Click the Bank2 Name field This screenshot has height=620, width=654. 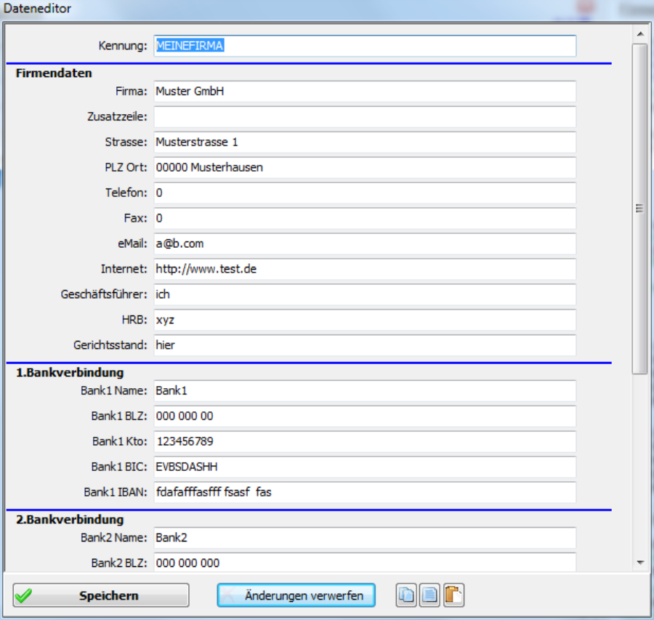365,538
